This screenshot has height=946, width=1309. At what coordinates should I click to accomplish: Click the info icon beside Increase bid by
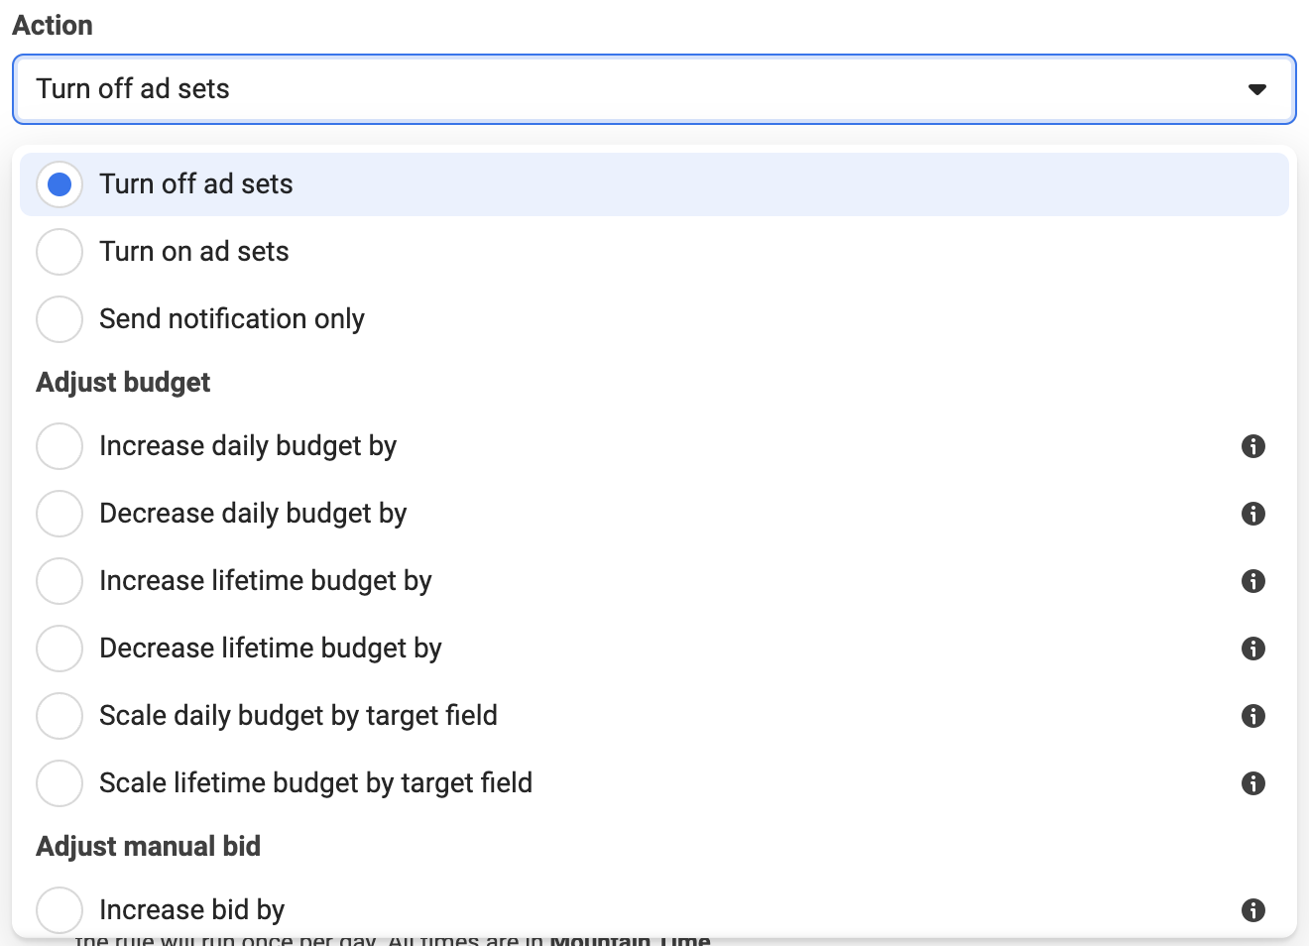[1252, 909]
